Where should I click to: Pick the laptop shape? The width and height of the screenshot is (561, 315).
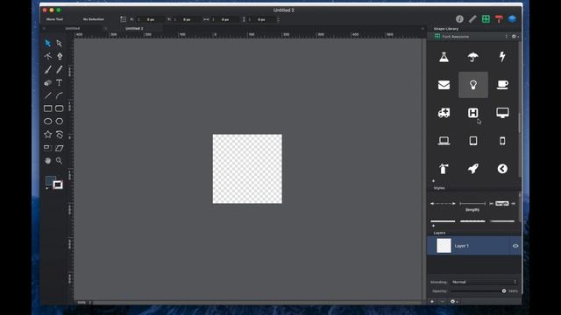coord(444,141)
